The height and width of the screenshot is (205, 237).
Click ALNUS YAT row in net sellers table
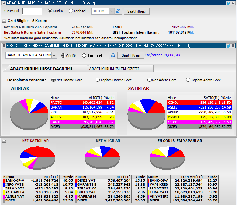pyautogui.click(x=39, y=196)
